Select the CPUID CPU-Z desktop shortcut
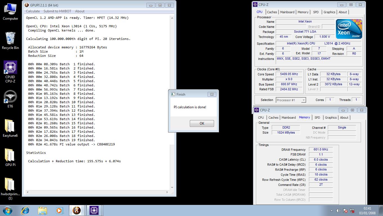The image size is (383, 216). click(x=10, y=72)
